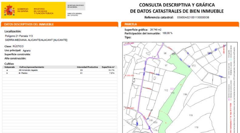
Task: Click the Secretaría de Estado de Hacienda box
Action: pos(75,6)
